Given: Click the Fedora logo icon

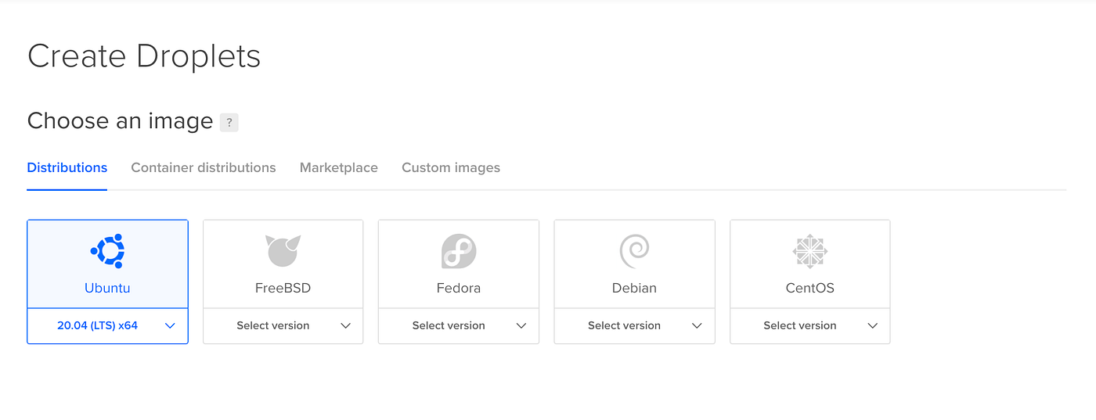Looking at the screenshot, I should (459, 251).
